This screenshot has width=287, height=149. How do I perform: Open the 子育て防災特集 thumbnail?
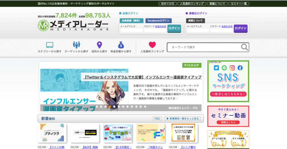[x=118, y=133]
